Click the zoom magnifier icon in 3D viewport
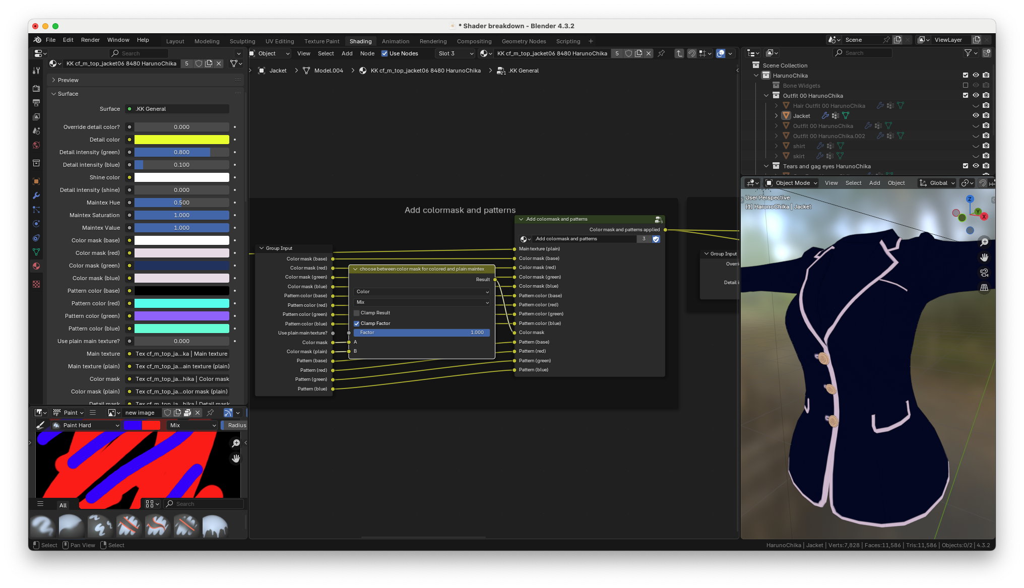1024x588 pixels. point(984,242)
